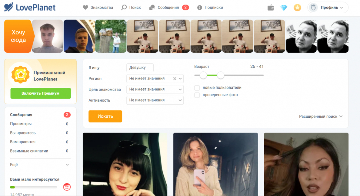Screen dimensions: 360x196
Task: Enable проверенные фото checkbox
Action: [197, 95]
